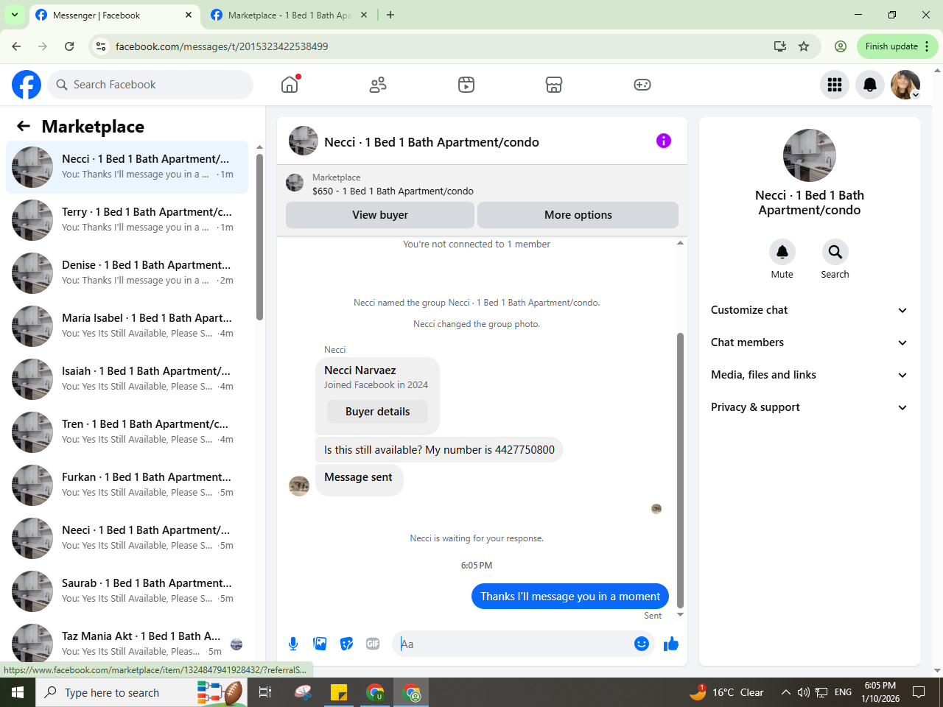This screenshot has width=943, height=707.
Task: Click the Finish update button
Action: coord(897,46)
